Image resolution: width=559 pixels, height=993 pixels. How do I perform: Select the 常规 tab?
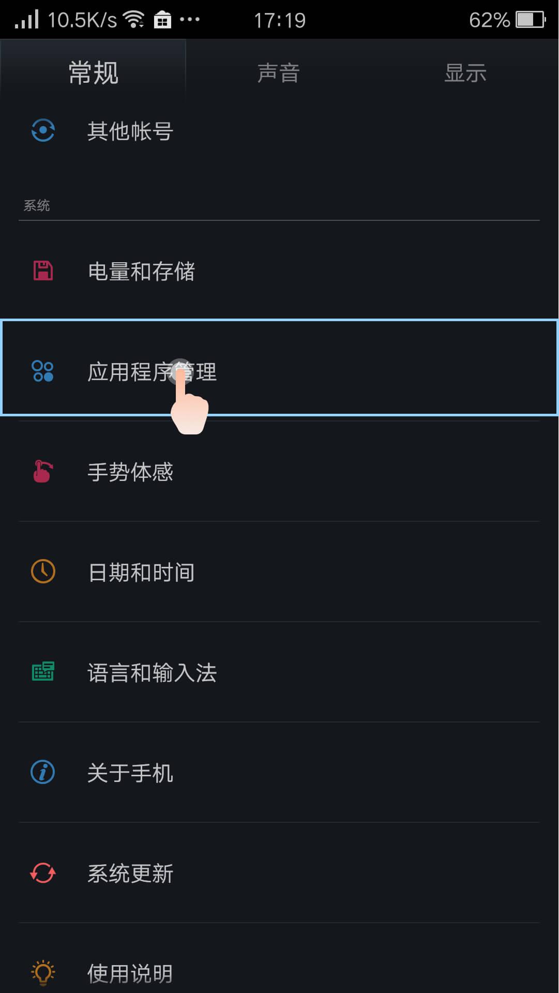click(x=93, y=73)
